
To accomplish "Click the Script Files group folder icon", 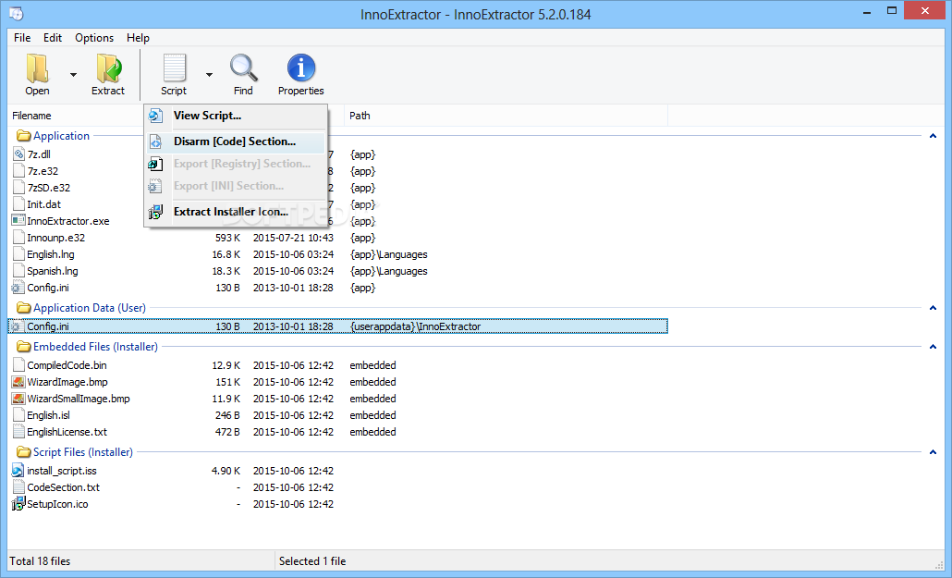I will (x=24, y=451).
